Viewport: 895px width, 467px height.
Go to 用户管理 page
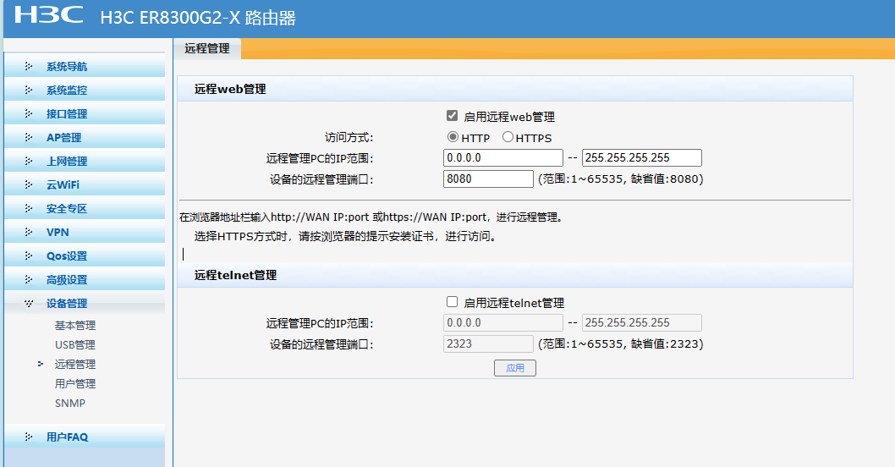tap(74, 383)
